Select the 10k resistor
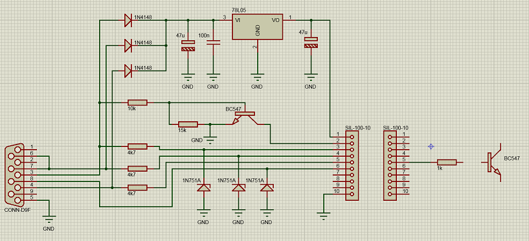529x241 pixels. (137, 102)
